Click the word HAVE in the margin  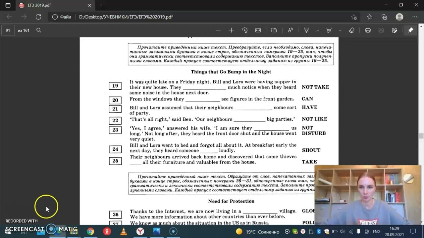tap(309, 107)
